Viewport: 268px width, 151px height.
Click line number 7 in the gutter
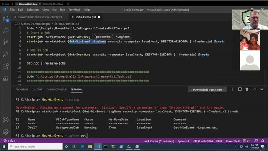pyautogui.click(x=20, y=55)
